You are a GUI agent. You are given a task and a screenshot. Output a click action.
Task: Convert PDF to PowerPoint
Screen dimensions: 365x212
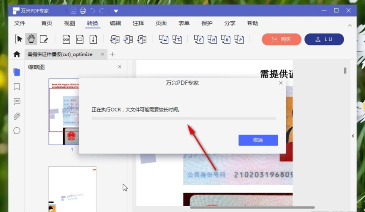click(x=142, y=39)
